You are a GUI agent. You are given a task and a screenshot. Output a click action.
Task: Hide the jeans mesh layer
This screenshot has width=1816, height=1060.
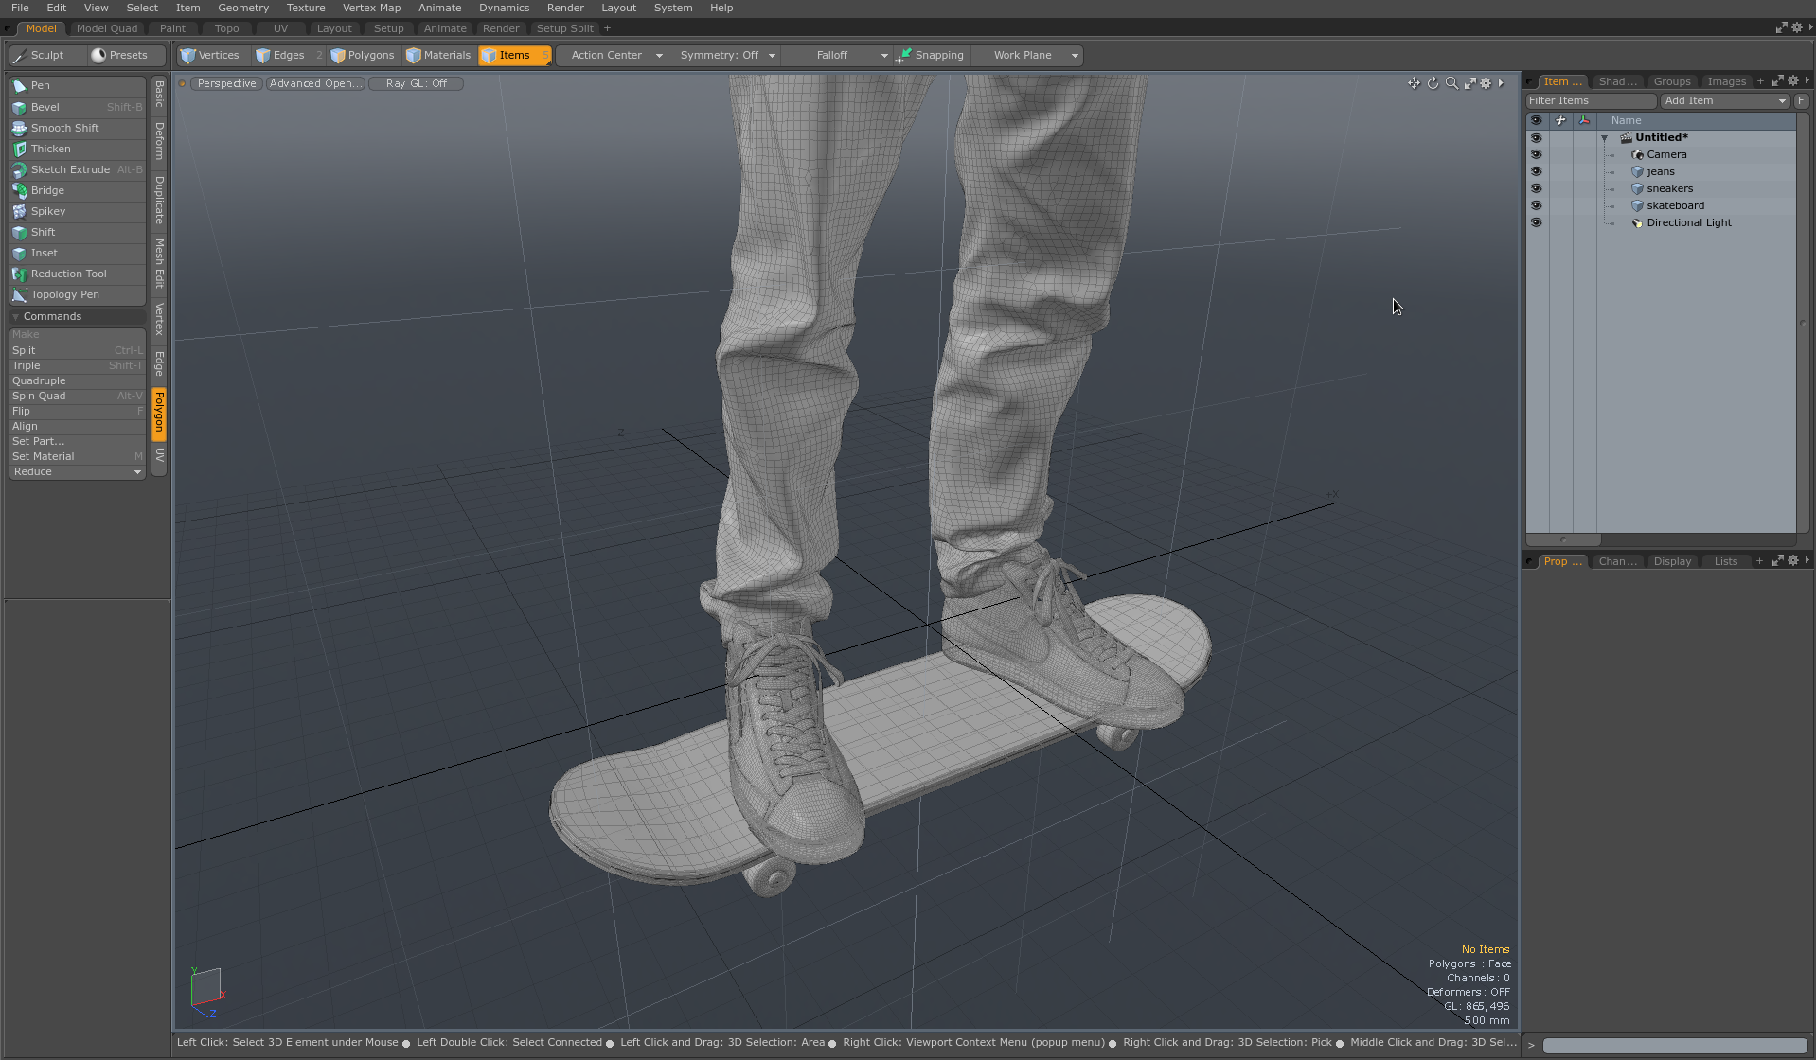[1536, 171]
